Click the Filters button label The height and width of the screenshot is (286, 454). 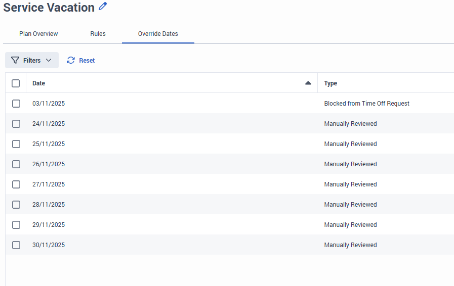32,60
